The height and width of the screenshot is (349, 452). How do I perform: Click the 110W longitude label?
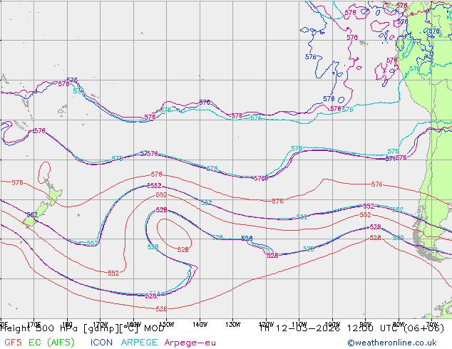click(x=299, y=324)
